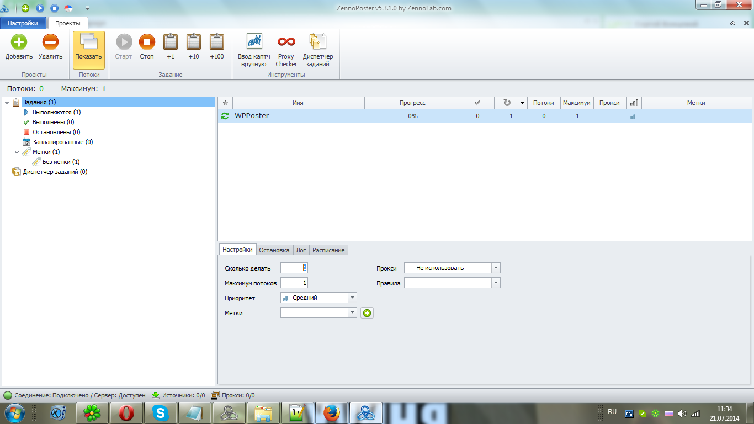The image size is (754, 424).
Task: Click the volume icon in system tray
Action: 682,413
